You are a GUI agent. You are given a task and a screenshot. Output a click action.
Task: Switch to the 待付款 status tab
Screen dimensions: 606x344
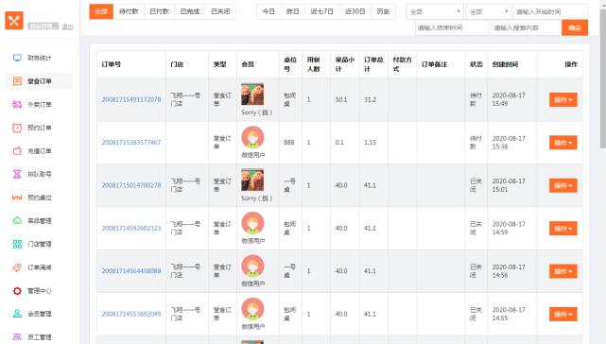(x=129, y=11)
